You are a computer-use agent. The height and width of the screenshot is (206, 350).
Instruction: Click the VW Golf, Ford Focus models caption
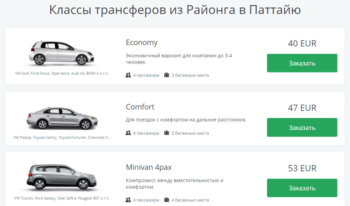pos(62,73)
